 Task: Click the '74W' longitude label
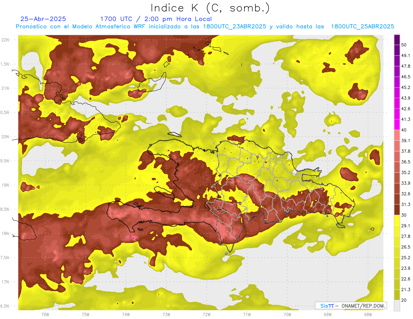pos(126,315)
